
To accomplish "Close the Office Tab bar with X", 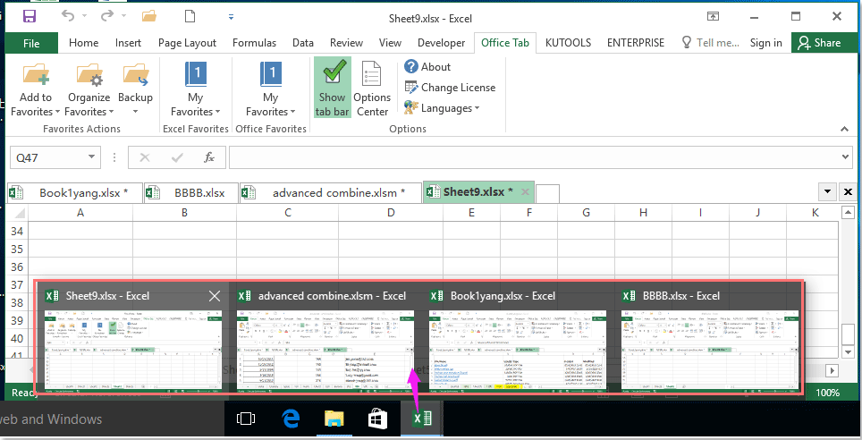I will (x=849, y=192).
